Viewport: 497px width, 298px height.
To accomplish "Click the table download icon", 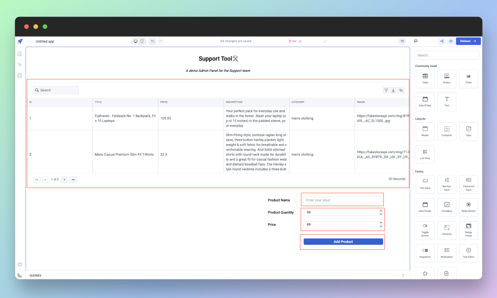I will [x=393, y=90].
